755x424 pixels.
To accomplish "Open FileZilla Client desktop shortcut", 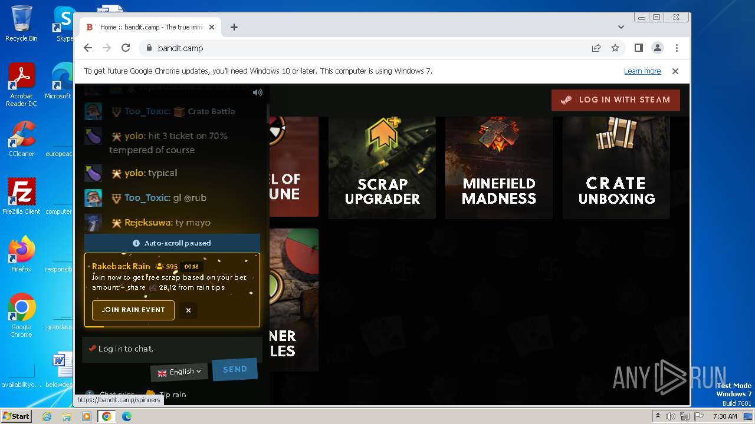I will pyautogui.click(x=21, y=197).
